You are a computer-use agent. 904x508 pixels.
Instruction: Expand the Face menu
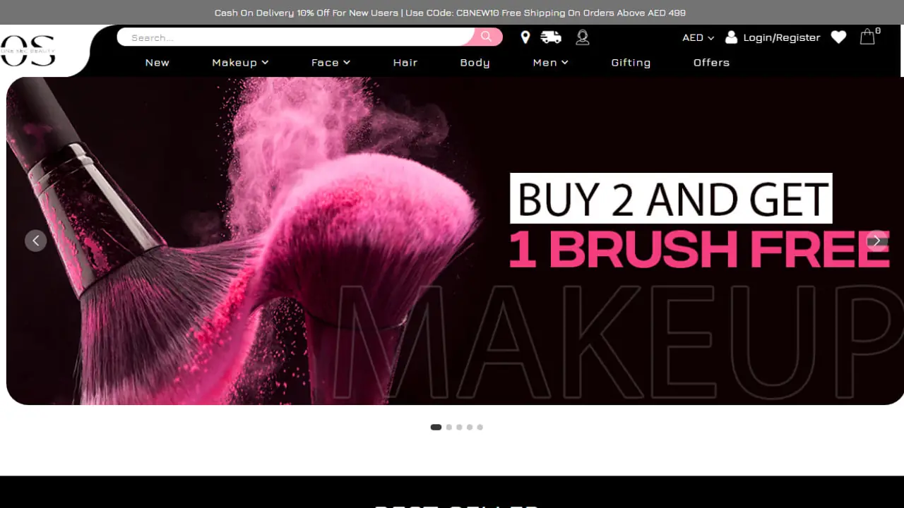click(x=331, y=62)
